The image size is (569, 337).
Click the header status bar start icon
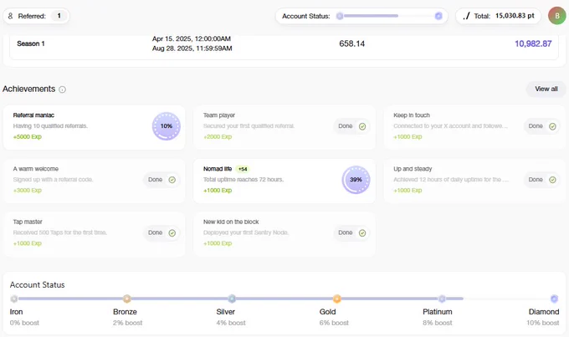(x=340, y=16)
